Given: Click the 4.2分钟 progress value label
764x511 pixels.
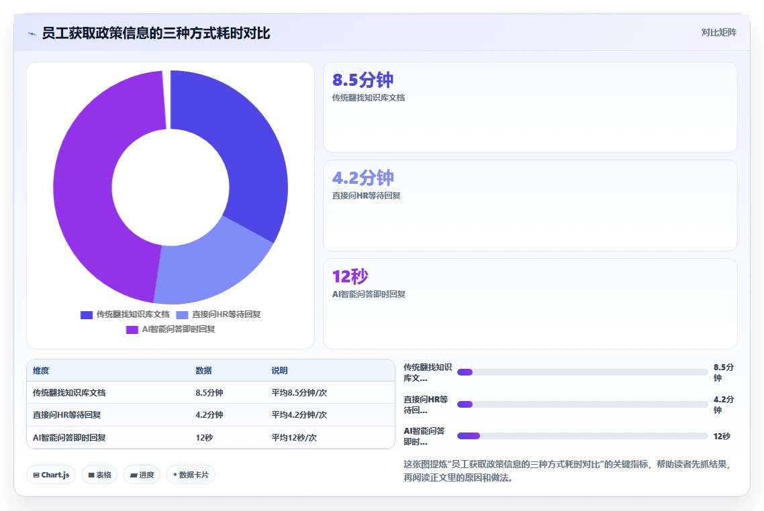Looking at the screenshot, I should [x=724, y=405].
